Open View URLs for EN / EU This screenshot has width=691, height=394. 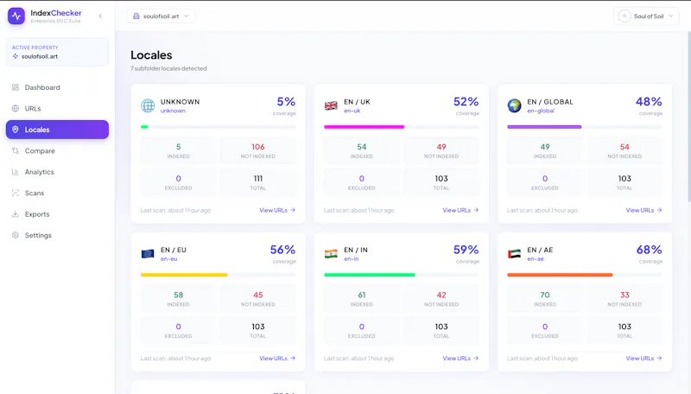tap(277, 359)
